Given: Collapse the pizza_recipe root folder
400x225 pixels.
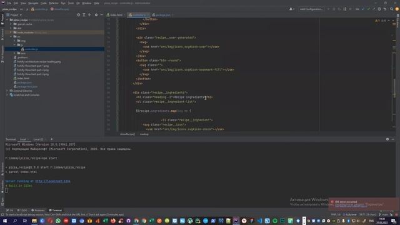Looking at the screenshot, I should [7, 20].
